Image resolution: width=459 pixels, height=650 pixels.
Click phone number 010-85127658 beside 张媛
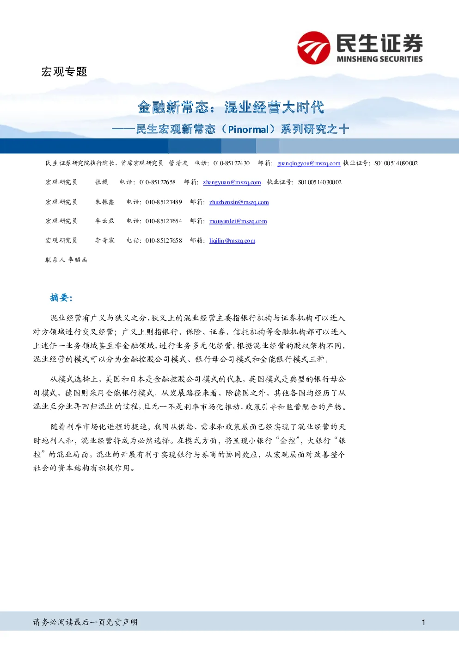(157, 182)
